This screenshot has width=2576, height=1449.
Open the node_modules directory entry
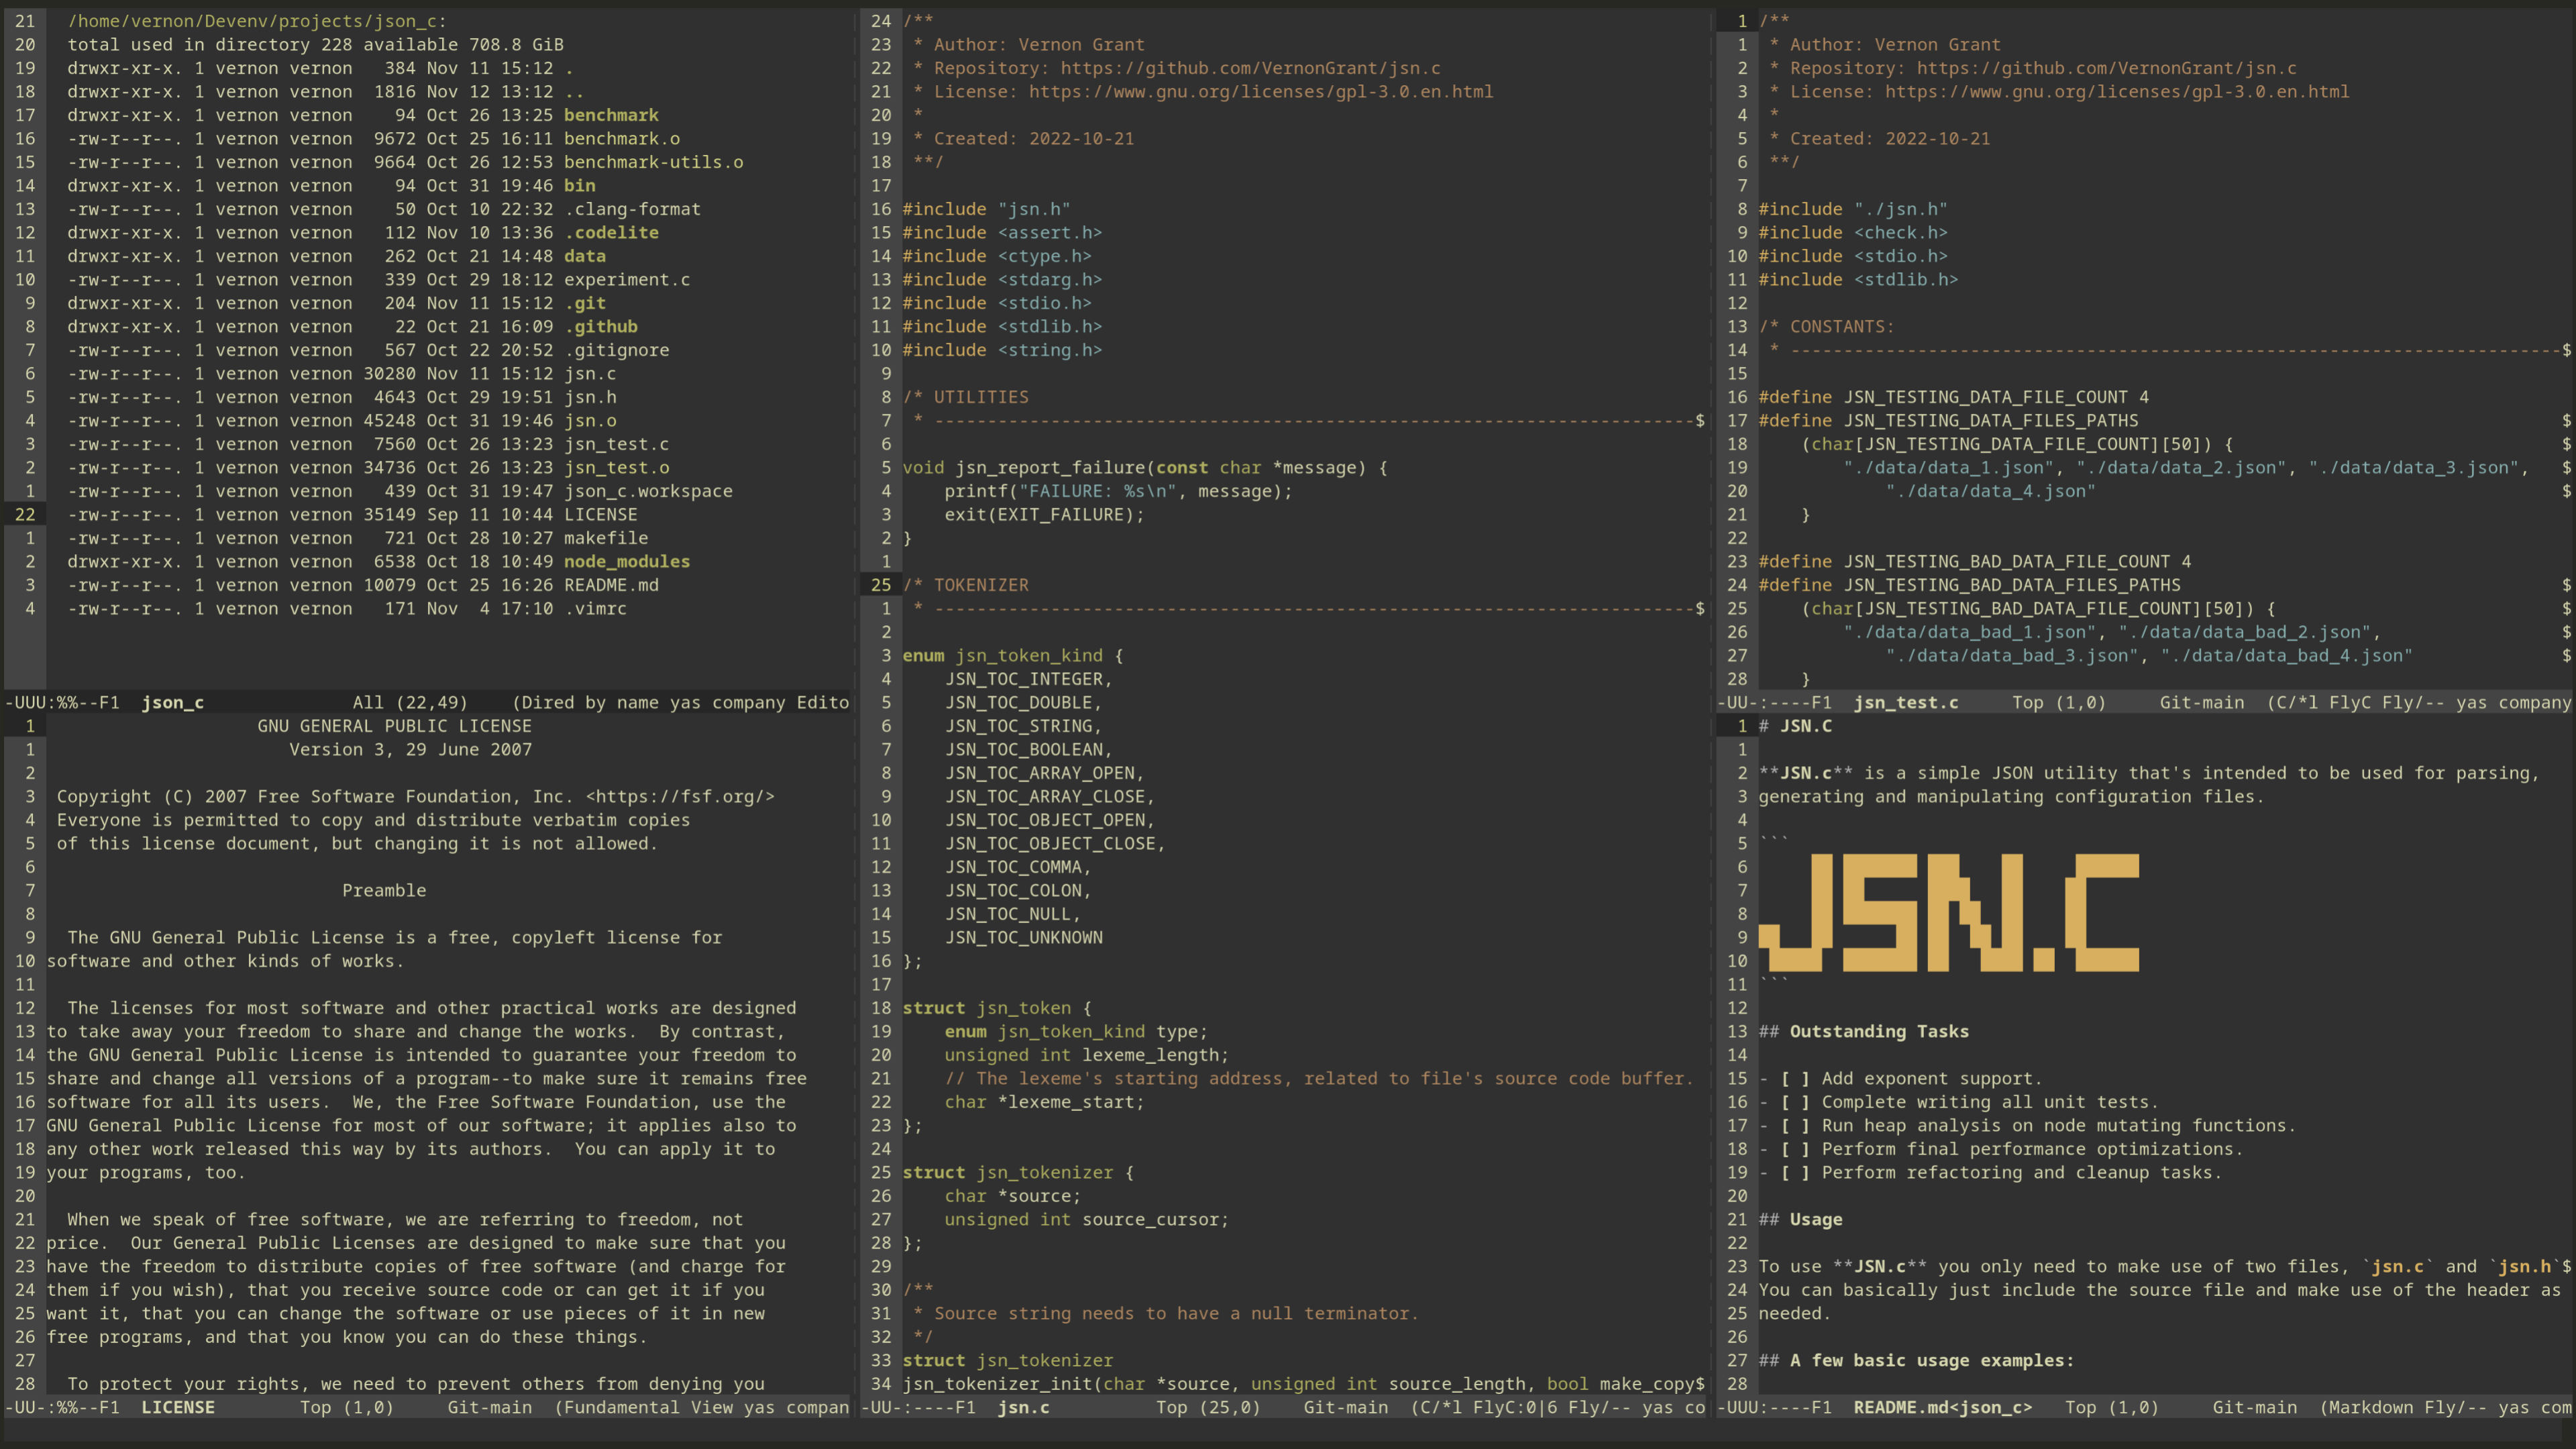click(x=626, y=562)
